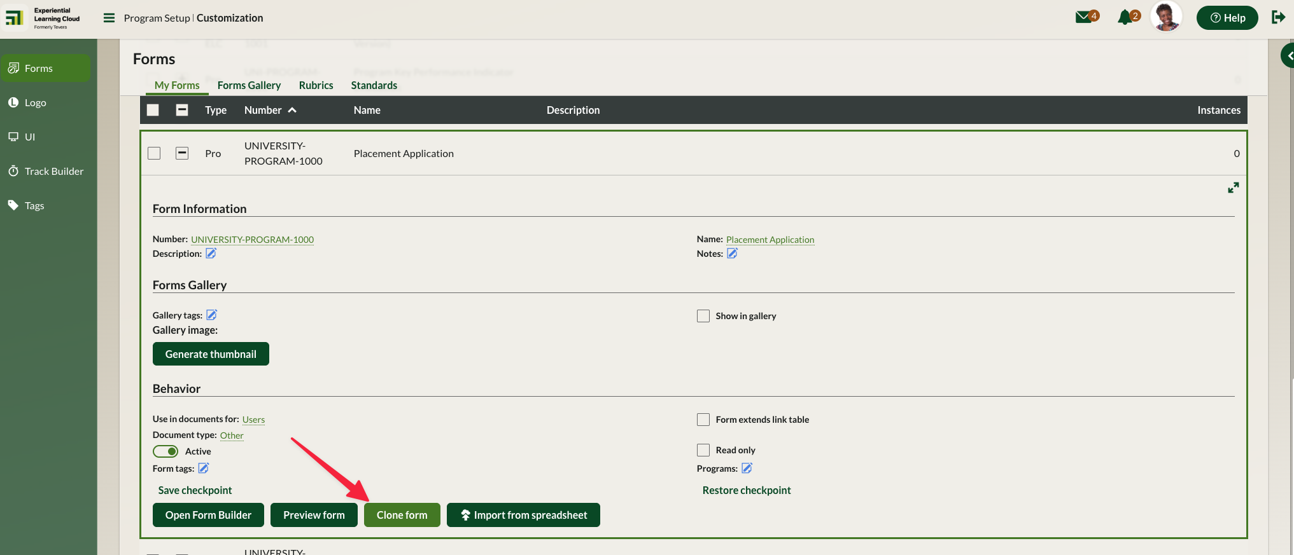Open Tags in sidebar

click(x=45, y=205)
